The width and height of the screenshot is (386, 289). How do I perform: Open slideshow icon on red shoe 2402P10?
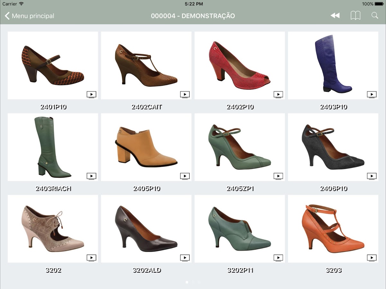point(278,94)
